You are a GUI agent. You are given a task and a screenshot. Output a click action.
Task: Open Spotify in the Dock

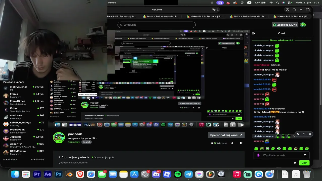(178, 174)
